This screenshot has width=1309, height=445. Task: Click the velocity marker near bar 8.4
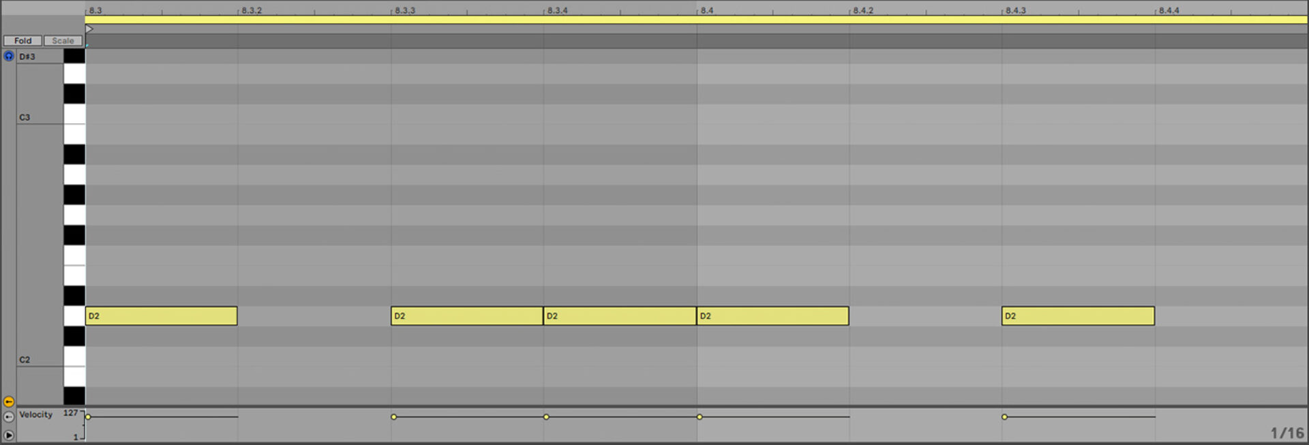pyautogui.click(x=700, y=416)
